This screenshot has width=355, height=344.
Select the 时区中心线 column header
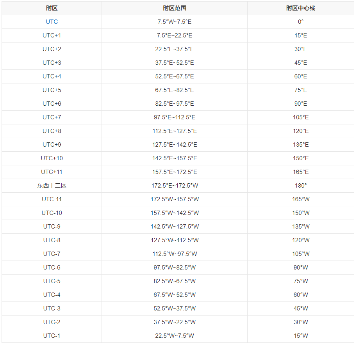tap(301, 8)
